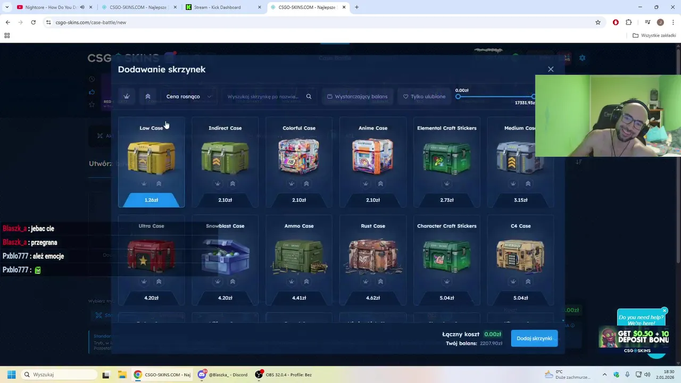Select the Character Craft Stickers case

pyautogui.click(x=447, y=260)
